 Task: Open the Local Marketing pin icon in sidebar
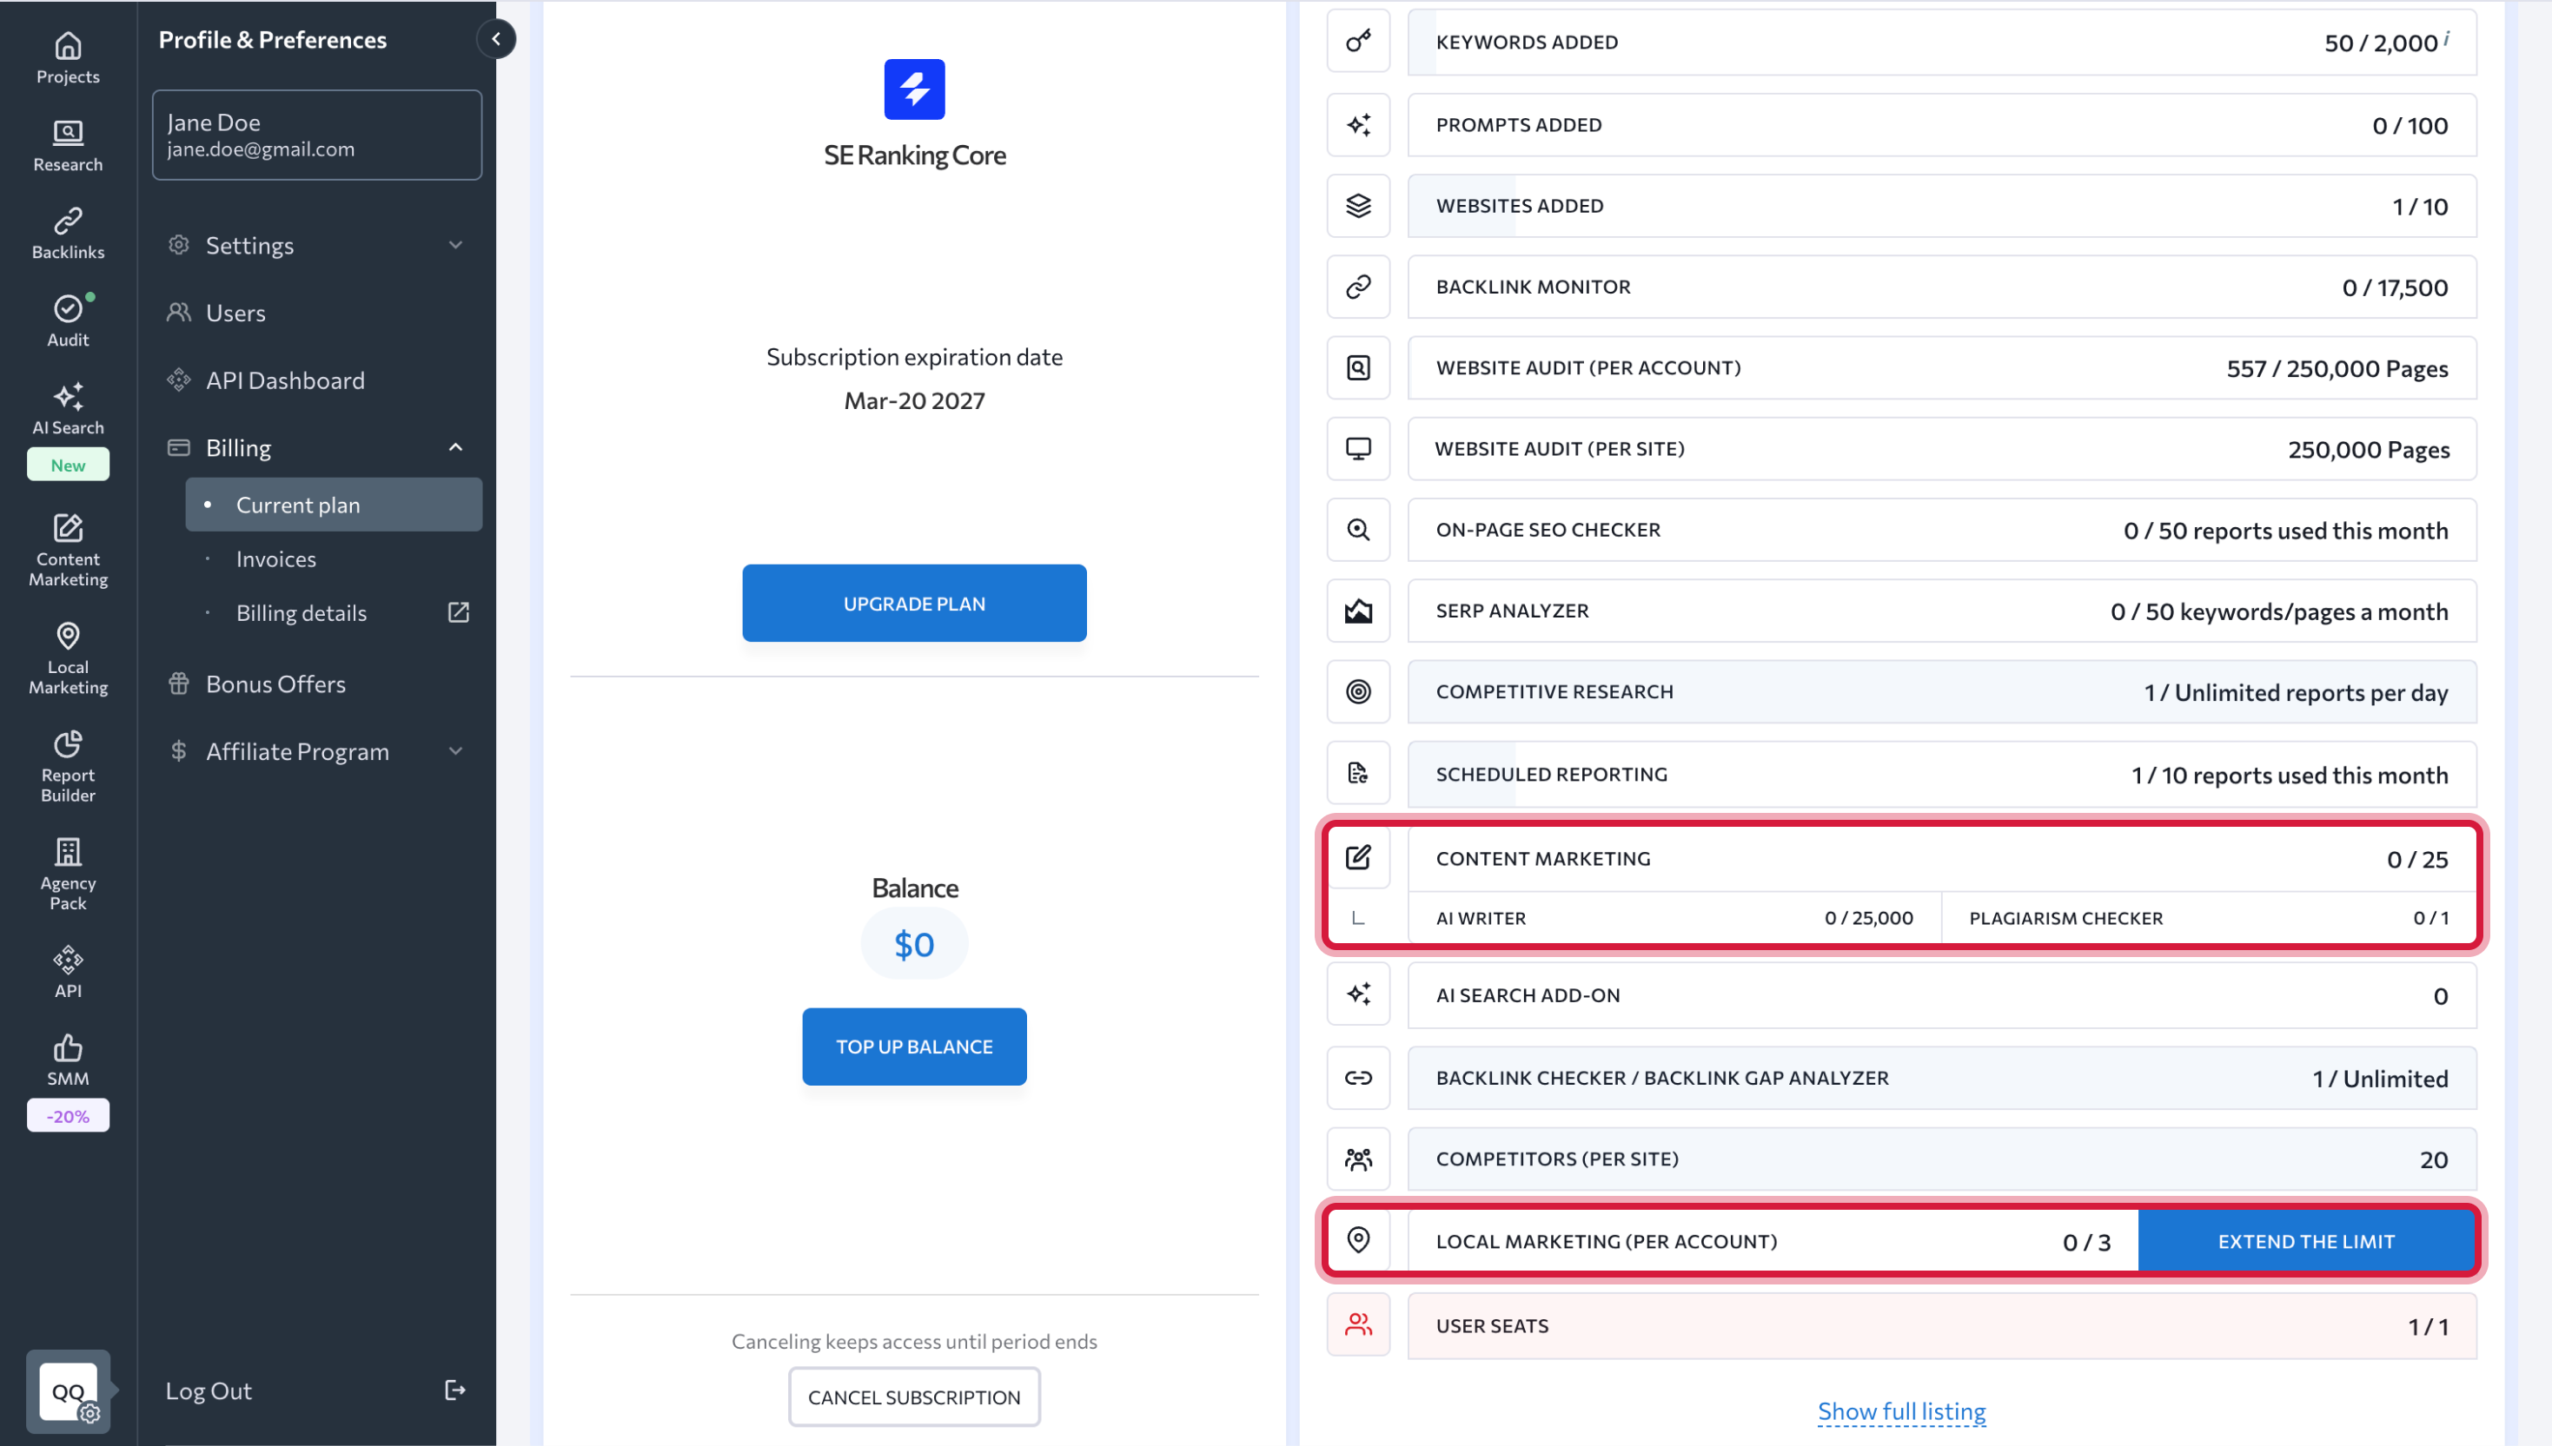pos(68,636)
